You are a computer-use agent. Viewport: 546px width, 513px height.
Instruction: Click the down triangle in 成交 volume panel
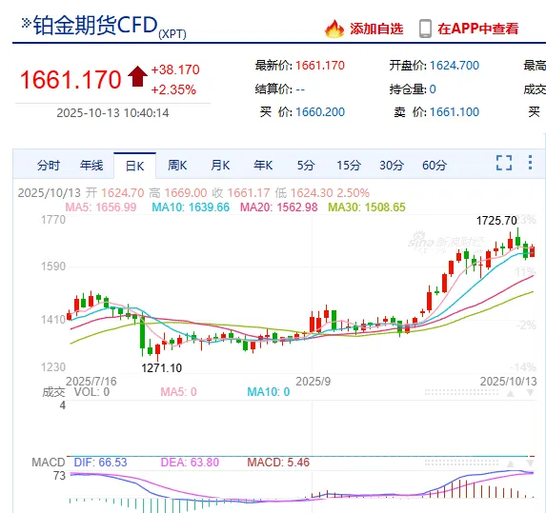point(530,393)
